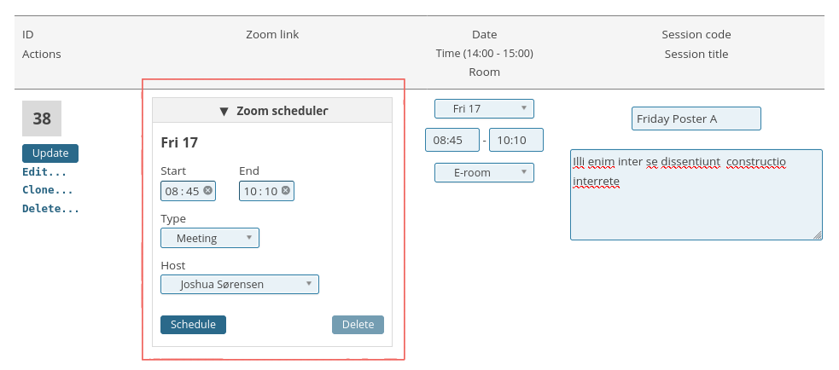Screen dimensions: 839x370
Task: Click the Schedule button
Action: coord(193,325)
